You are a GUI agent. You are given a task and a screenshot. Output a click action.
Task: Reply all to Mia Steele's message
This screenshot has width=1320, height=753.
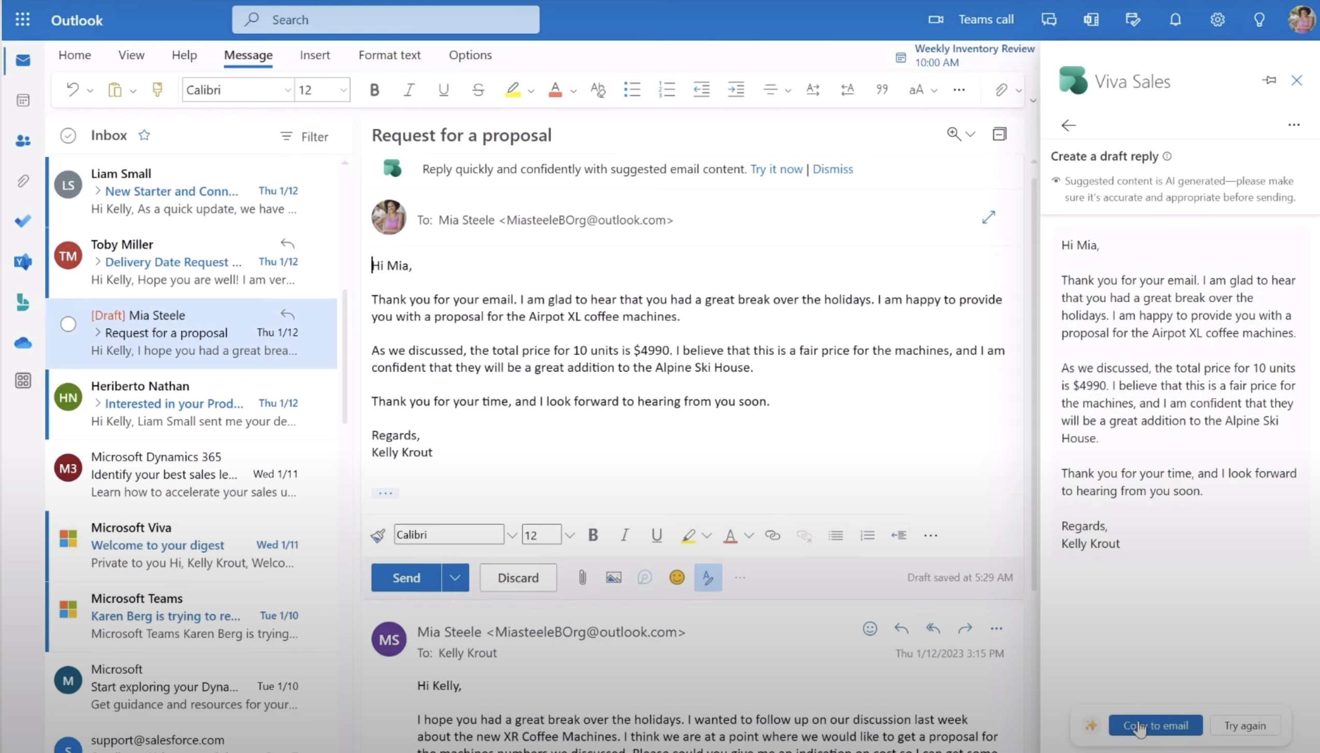coord(933,628)
